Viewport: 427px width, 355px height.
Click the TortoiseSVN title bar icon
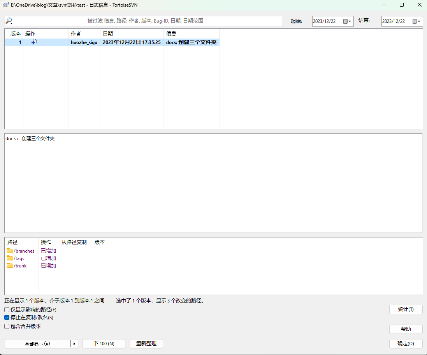click(x=6, y=5)
